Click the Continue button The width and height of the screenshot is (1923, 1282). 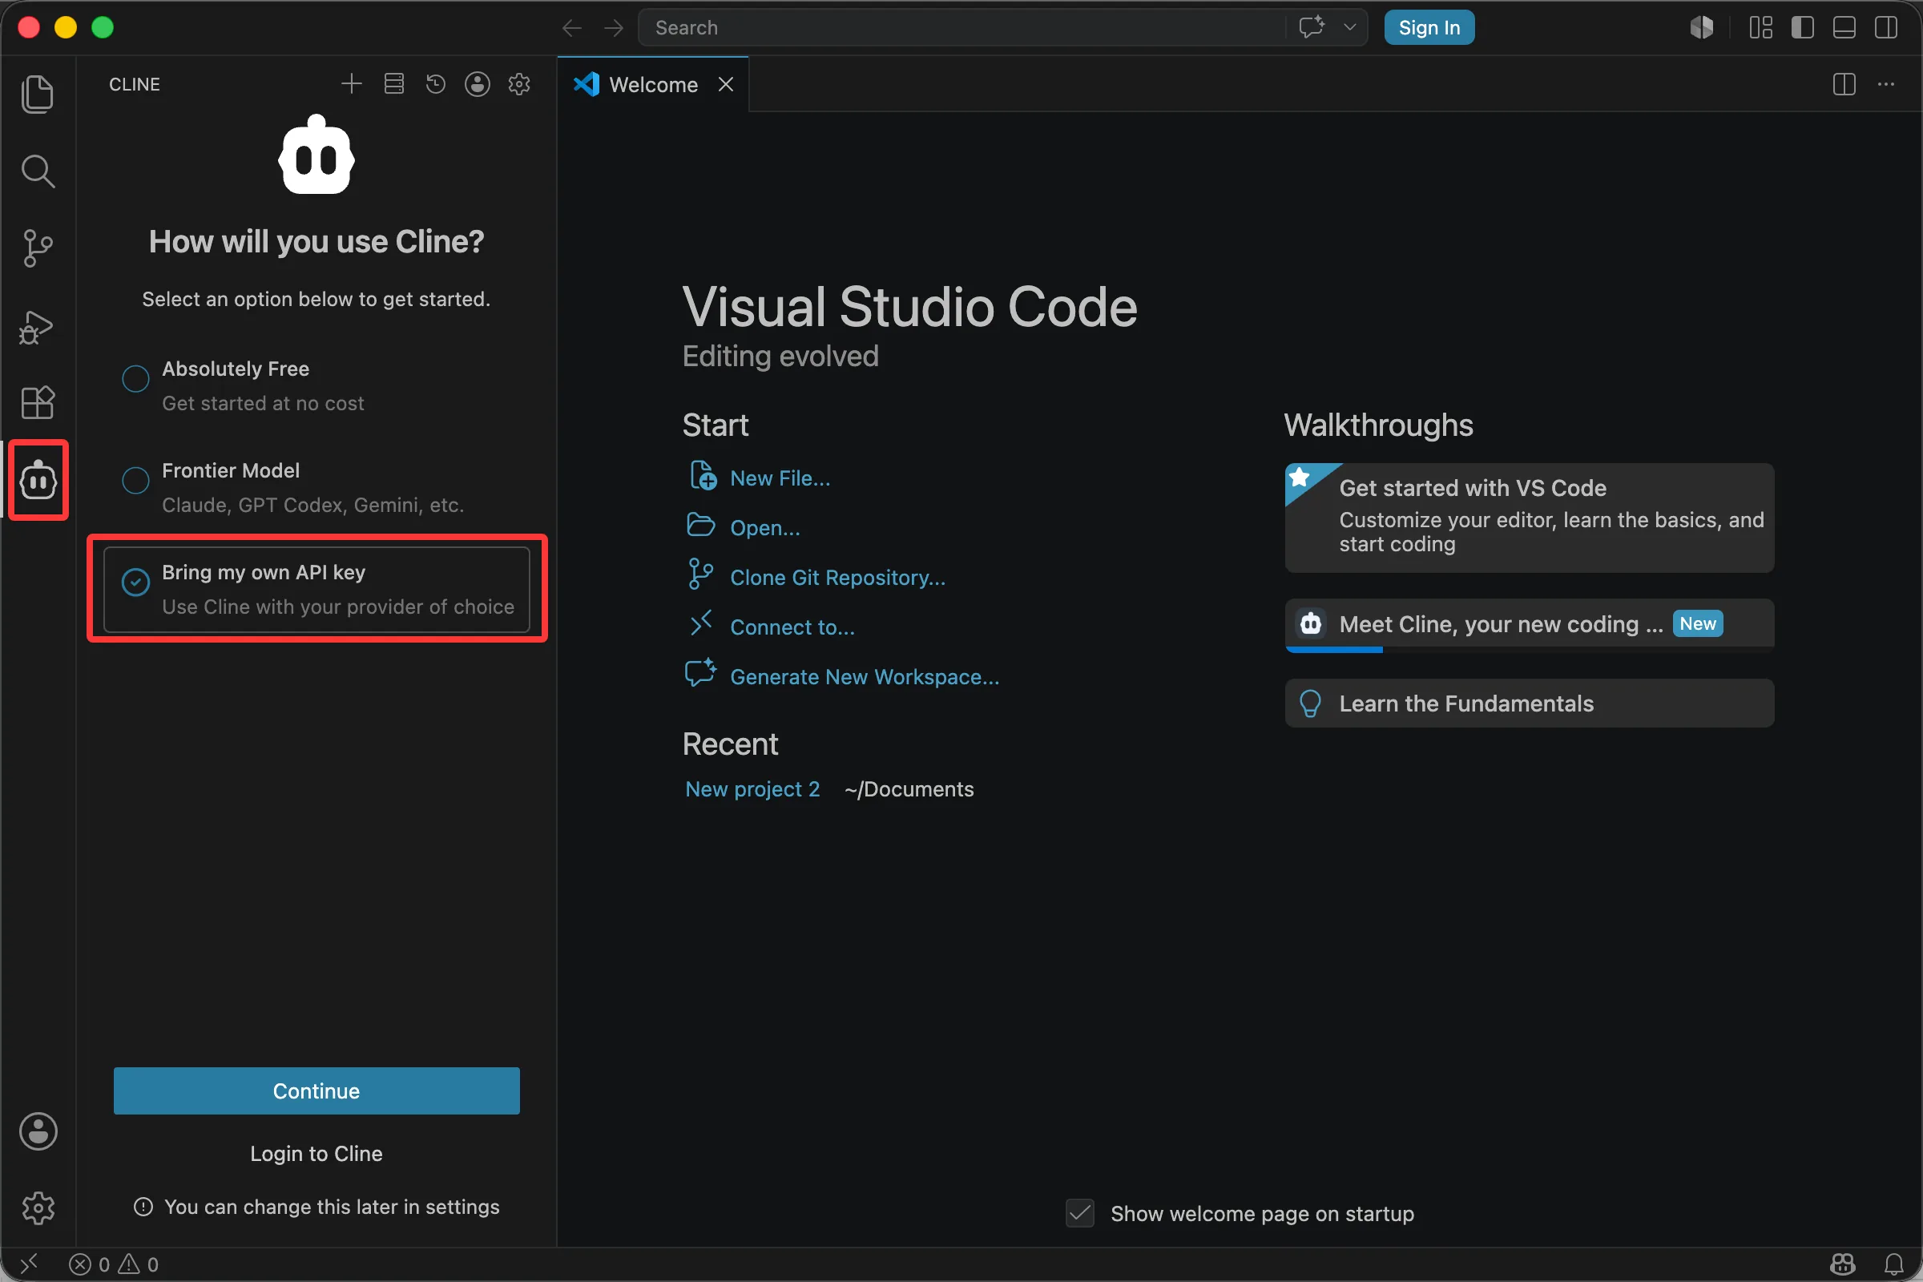tap(316, 1091)
